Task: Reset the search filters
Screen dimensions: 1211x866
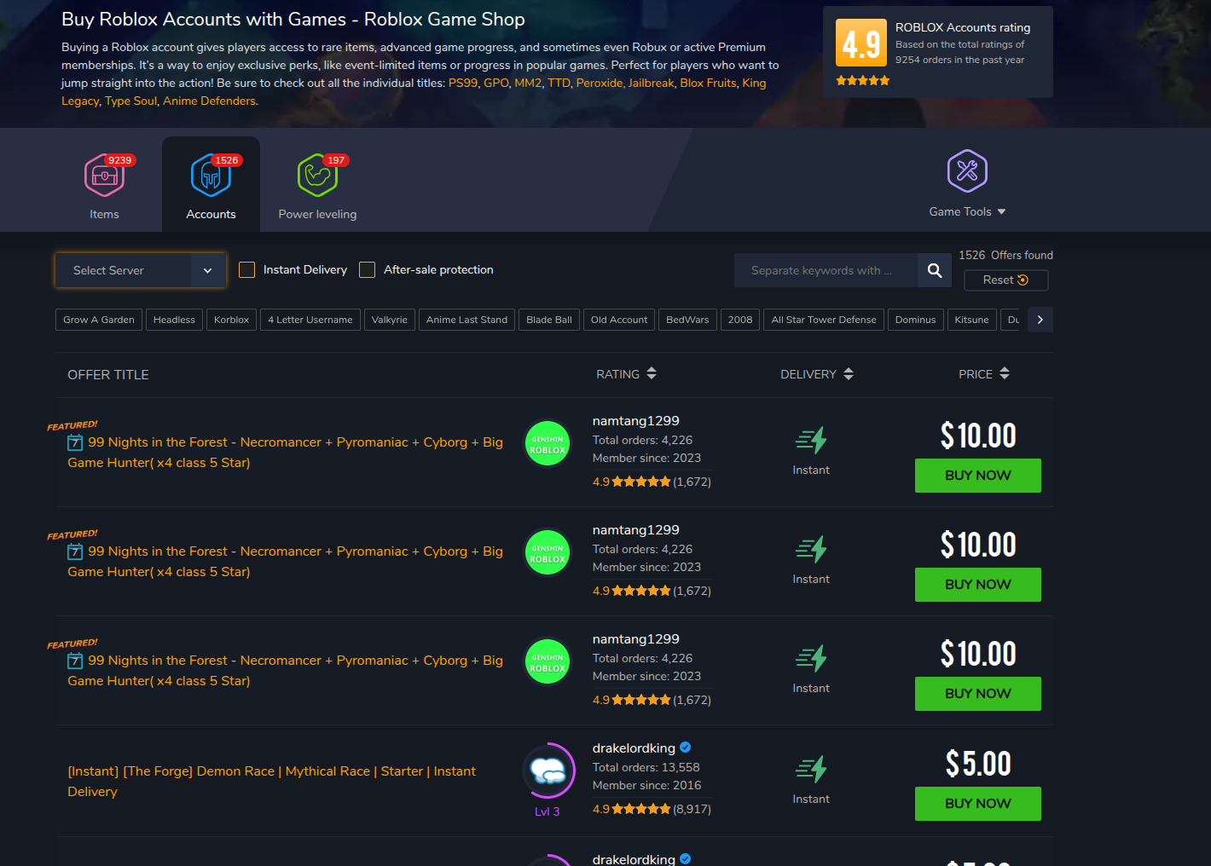Action: click(x=1005, y=280)
